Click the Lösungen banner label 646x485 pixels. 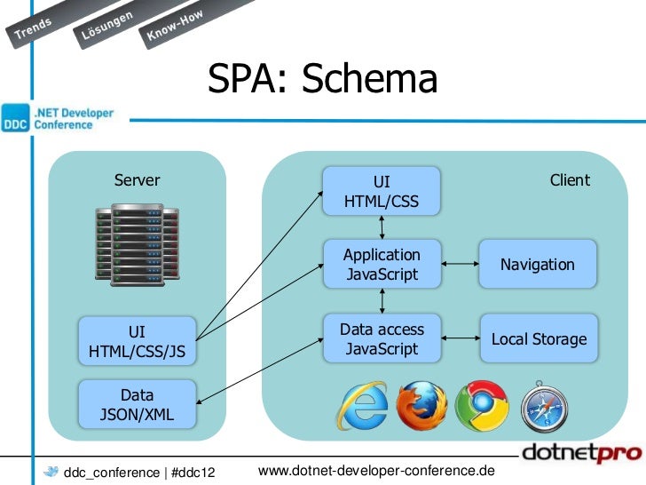pyautogui.click(x=107, y=25)
